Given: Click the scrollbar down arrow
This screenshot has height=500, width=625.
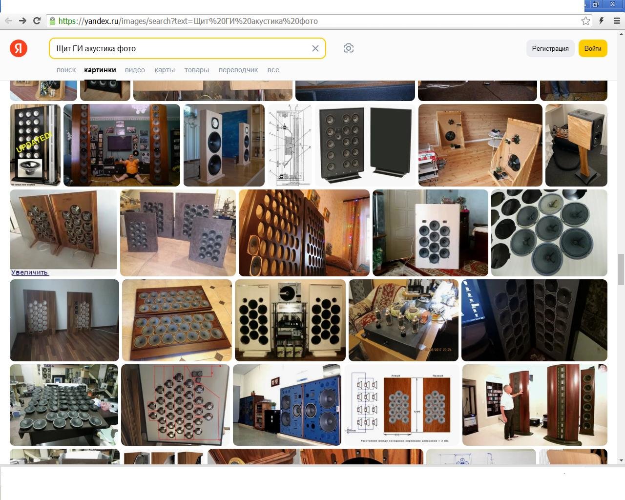Looking at the screenshot, I should (621, 460).
